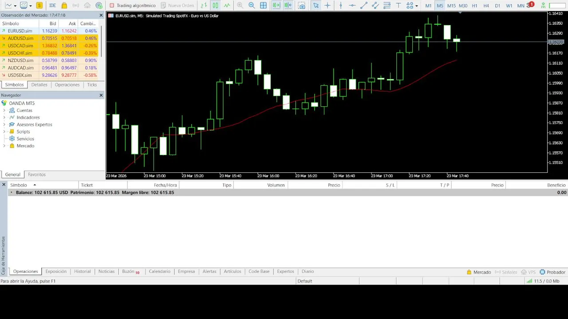Open the Calendario tab
The height and width of the screenshot is (319, 568).
159,272
